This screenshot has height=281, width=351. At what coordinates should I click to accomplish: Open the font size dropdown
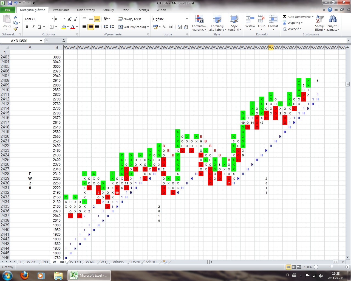point(64,19)
